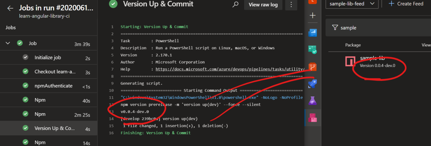Click the grey status icon of Initialize job
The height and width of the screenshot is (146, 431).
tap(26, 57)
